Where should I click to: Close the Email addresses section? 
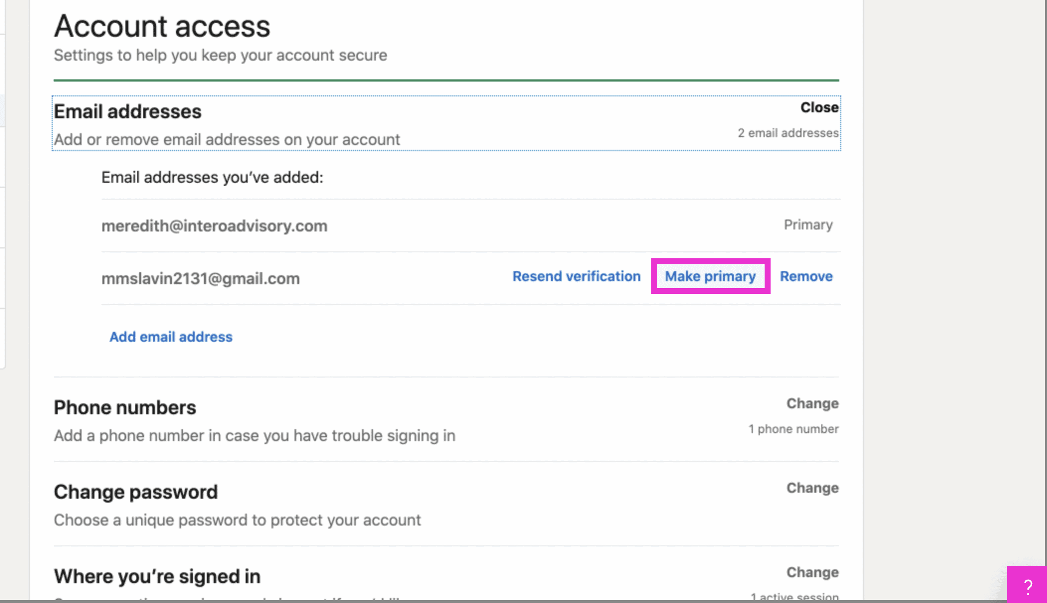[x=819, y=107]
